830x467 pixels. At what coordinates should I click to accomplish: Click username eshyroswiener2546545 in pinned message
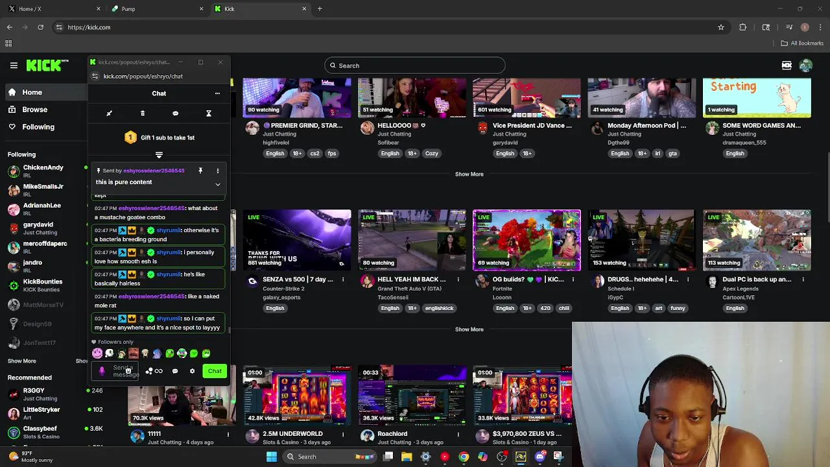click(154, 171)
